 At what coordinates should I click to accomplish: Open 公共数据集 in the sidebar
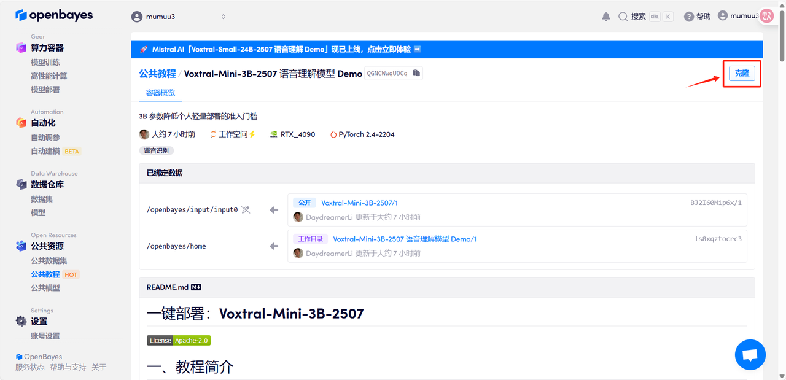49,261
